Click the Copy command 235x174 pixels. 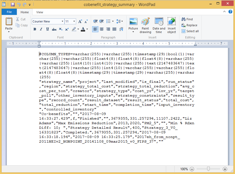pos(21,25)
